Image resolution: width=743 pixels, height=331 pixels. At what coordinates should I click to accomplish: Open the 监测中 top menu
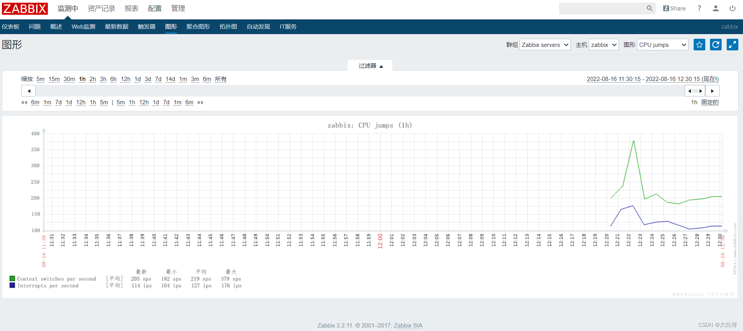[x=68, y=8]
